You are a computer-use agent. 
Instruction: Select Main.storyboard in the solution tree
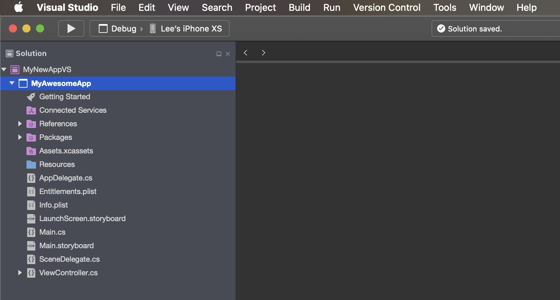pyautogui.click(x=67, y=246)
